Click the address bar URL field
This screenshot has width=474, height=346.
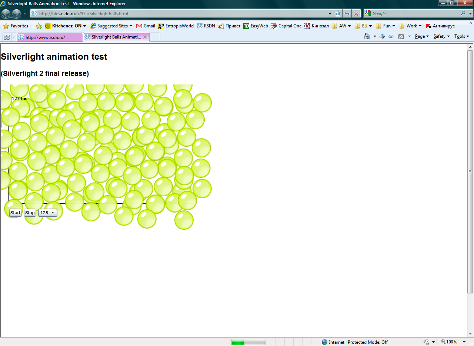click(181, 14)
